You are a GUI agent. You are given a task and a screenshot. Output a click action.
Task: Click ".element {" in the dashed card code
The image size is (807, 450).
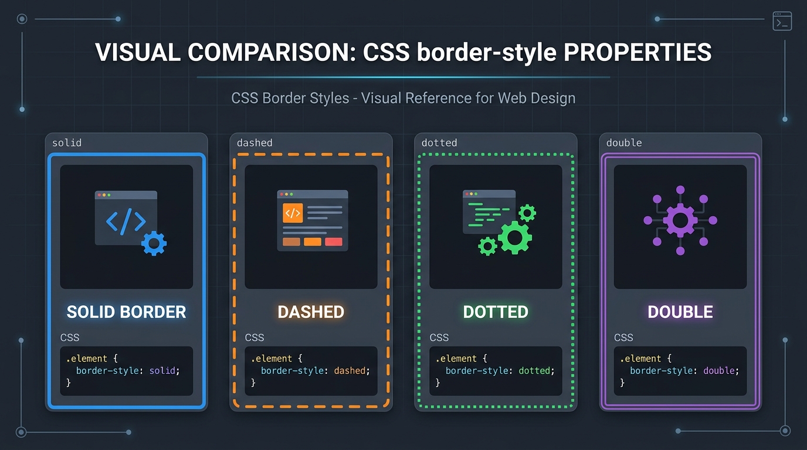tap(277, 359)
